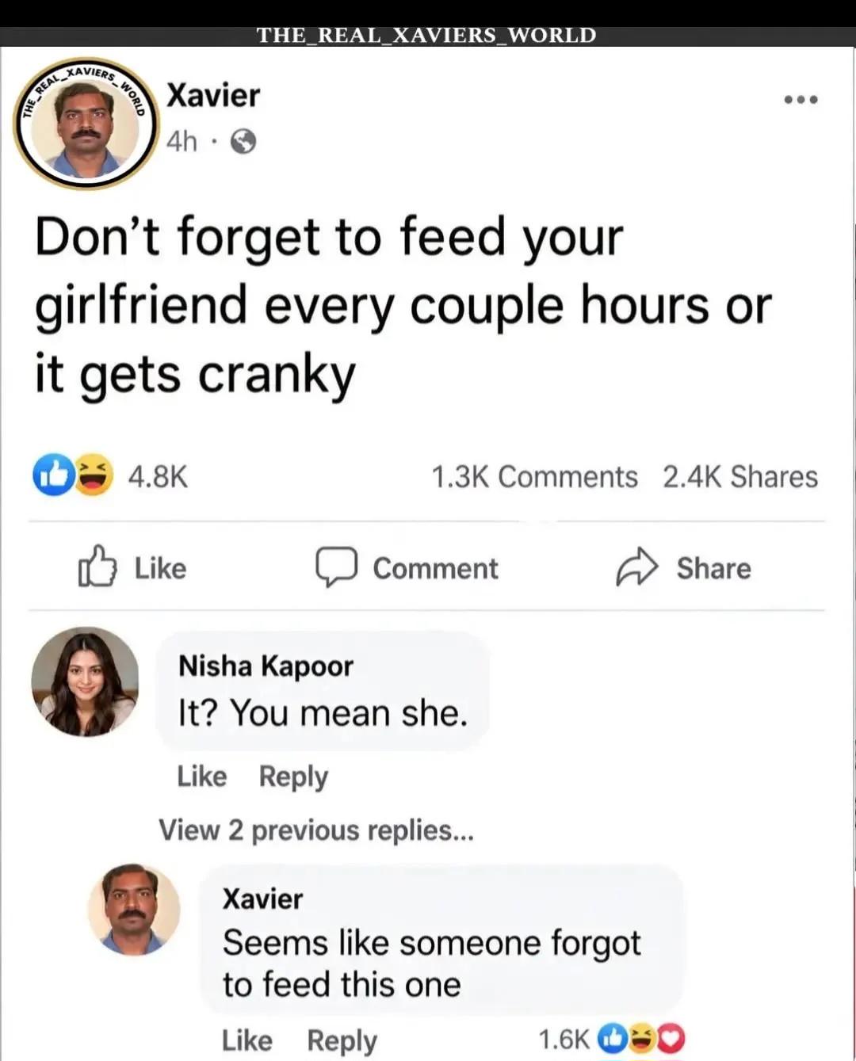Reply to Xavier's comment

pos(342,1040)
